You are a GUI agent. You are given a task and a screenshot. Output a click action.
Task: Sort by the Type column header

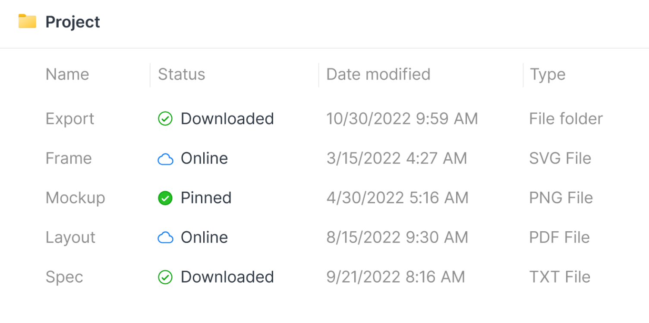pyautogui.click(x=547, y=75)
